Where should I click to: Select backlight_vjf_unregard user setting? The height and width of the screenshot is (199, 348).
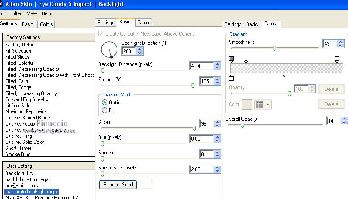pyautogui.click(x=29, y=179)
